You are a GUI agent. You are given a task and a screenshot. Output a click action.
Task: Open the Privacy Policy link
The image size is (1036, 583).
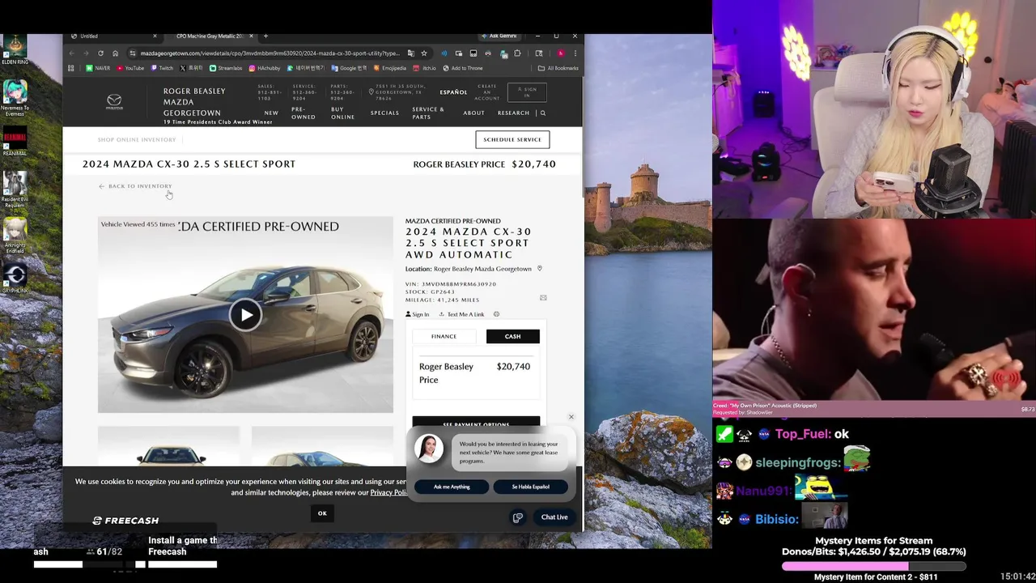388,492
